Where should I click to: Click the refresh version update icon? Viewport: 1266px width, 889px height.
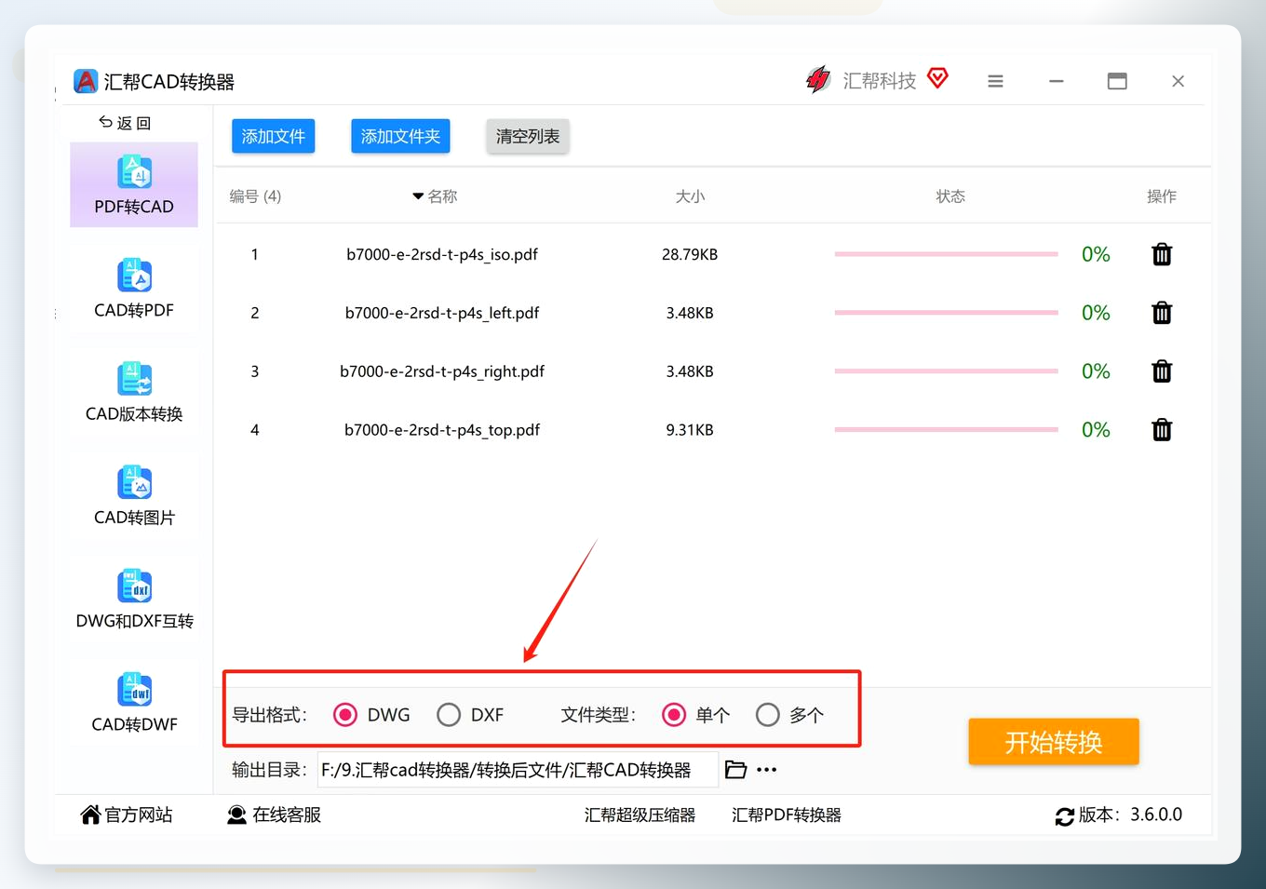pos(1065,816)
